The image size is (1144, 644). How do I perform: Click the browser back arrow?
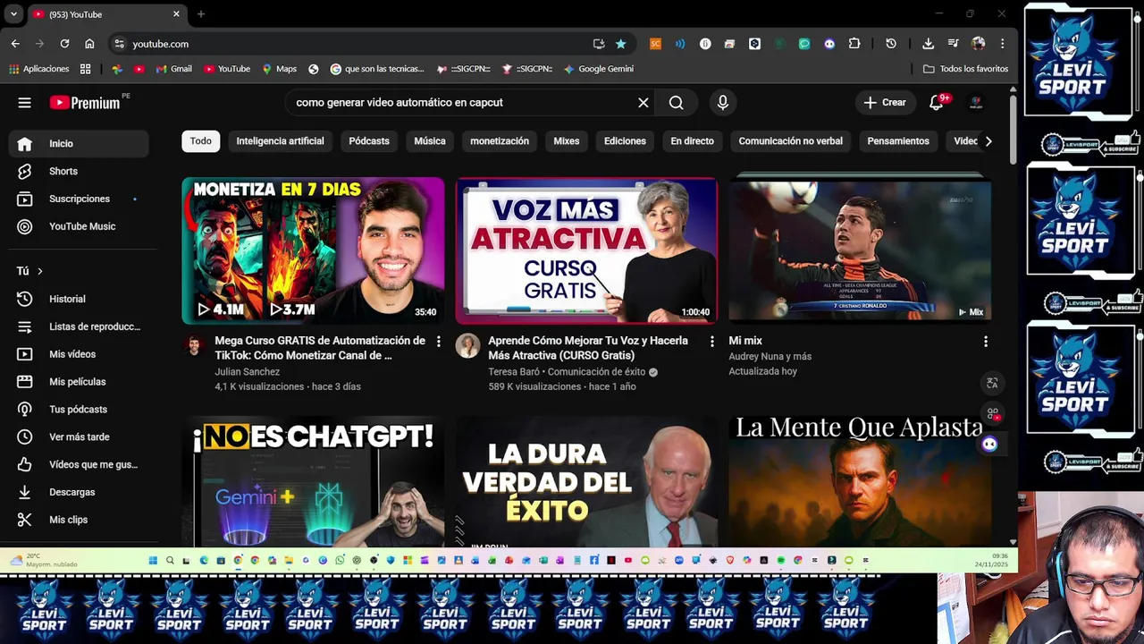(15, 44)
